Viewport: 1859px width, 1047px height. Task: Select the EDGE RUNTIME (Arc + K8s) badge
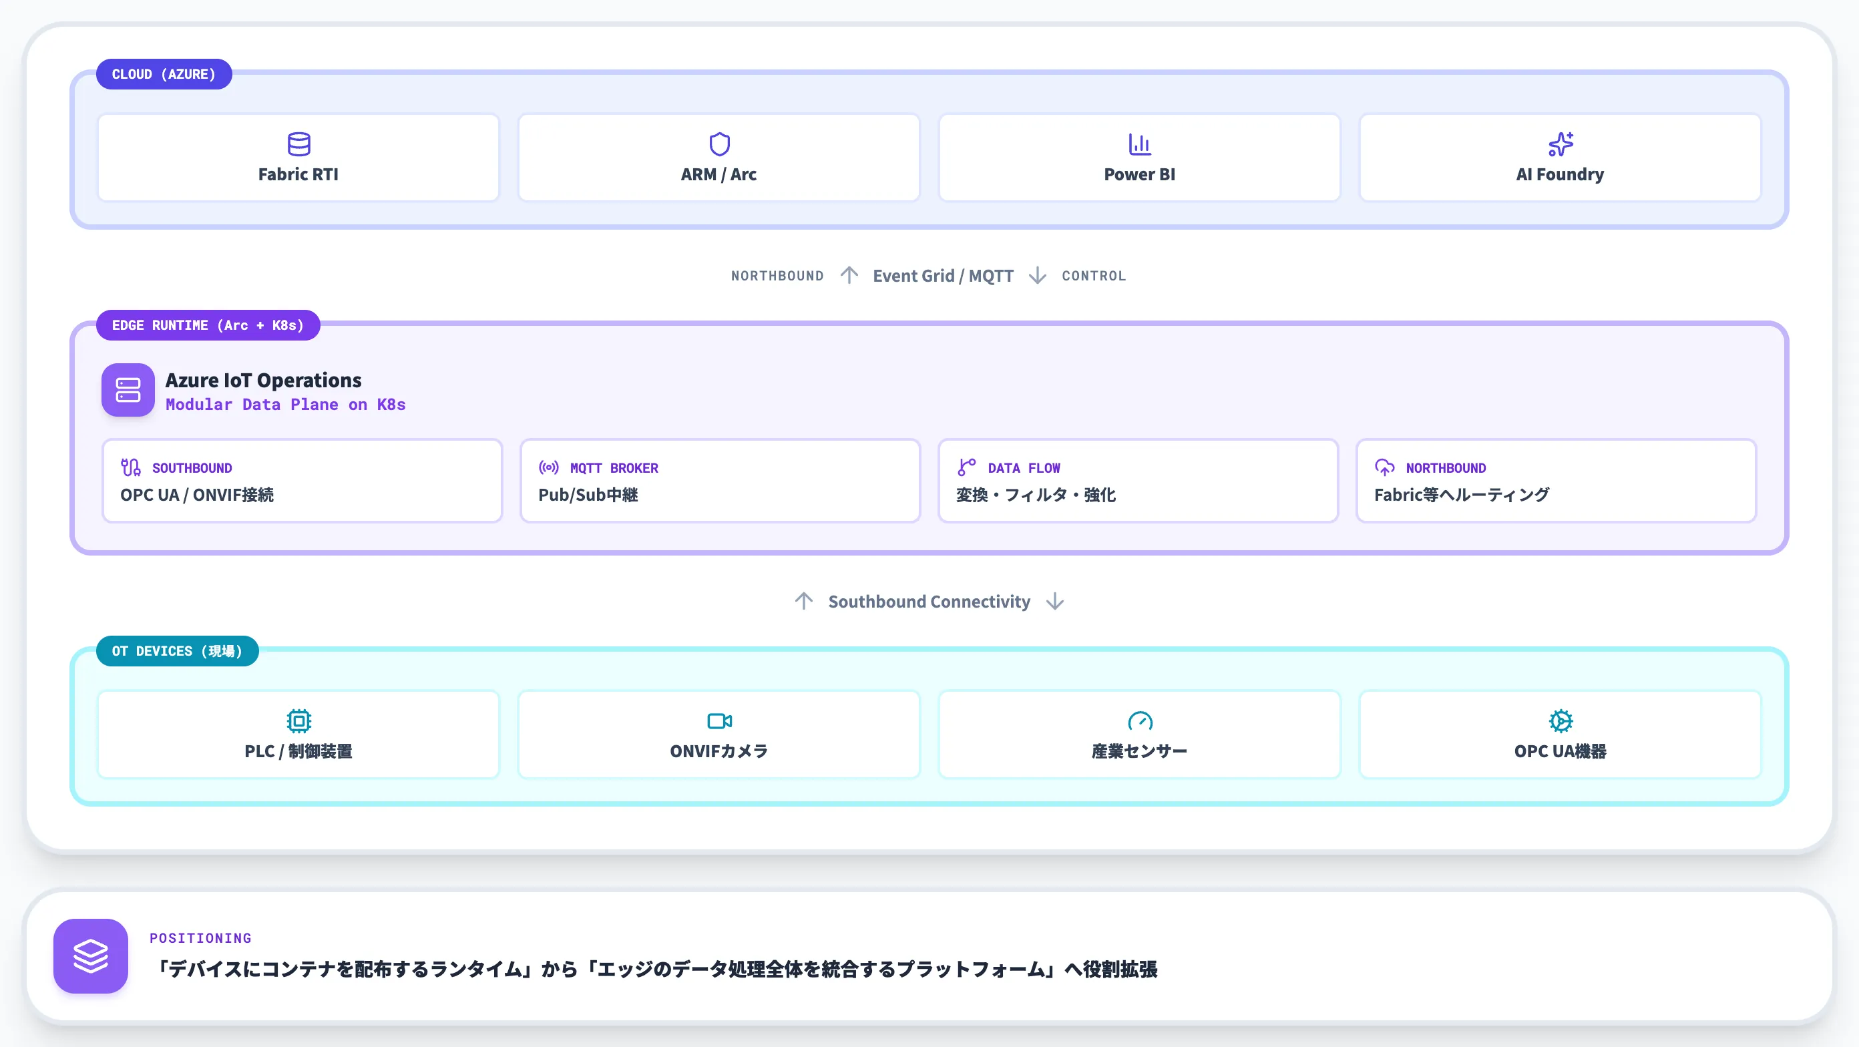pos(208,325)
